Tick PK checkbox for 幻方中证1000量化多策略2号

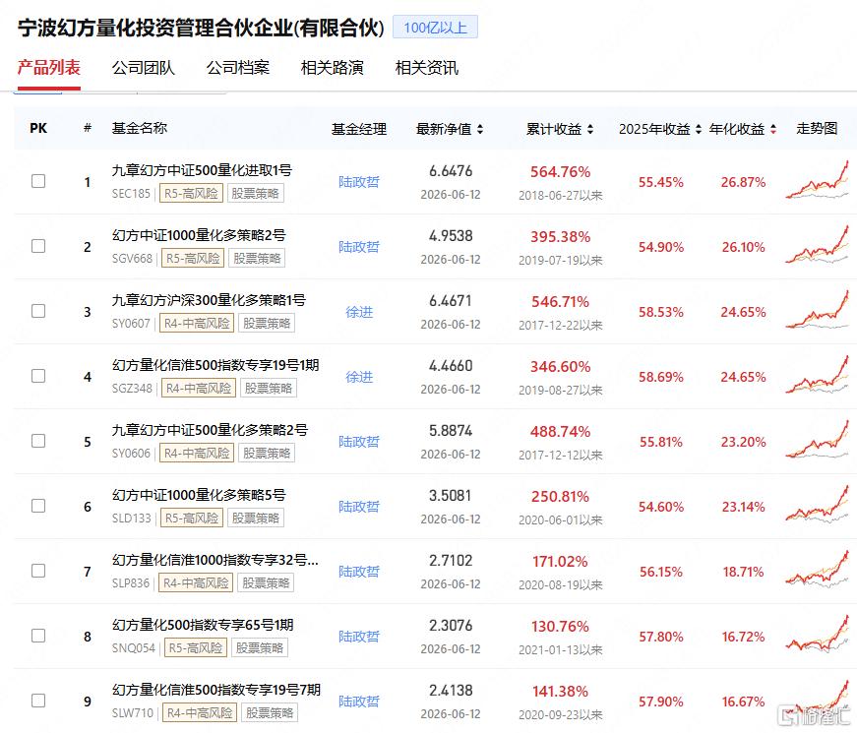point(38,246)
